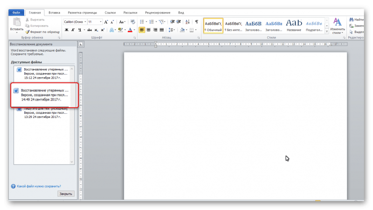Screen dimensions: 373x210
Task: Select align right icon
Action: tap(155, 30)
